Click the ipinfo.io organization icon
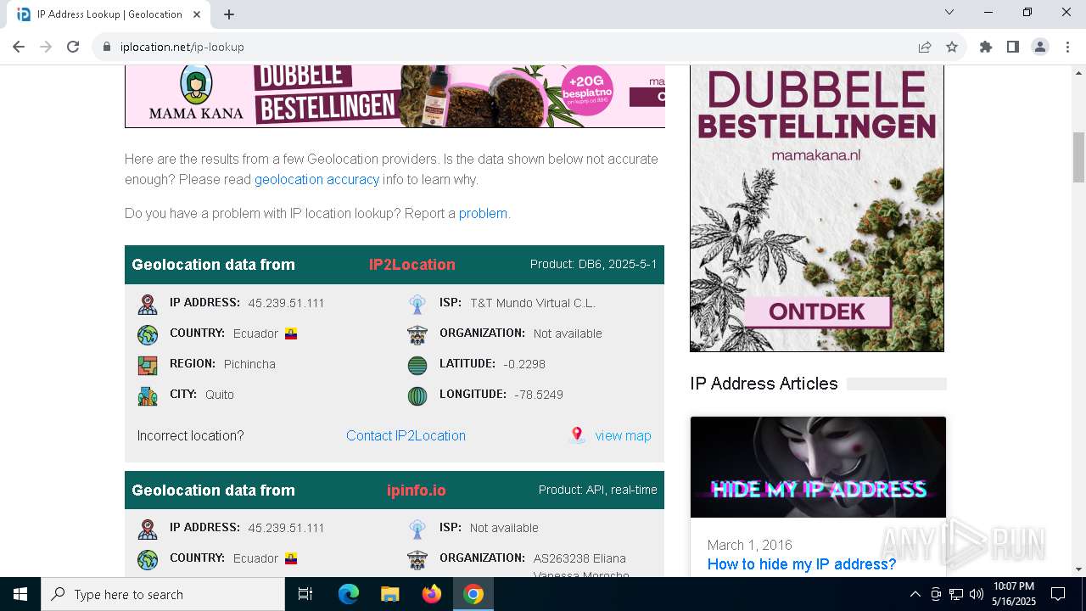 point(417,559)
